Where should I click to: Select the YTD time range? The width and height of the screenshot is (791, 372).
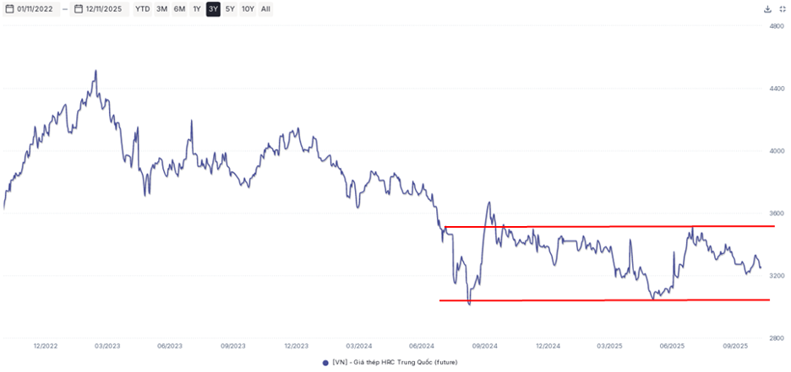click(143, 9)
